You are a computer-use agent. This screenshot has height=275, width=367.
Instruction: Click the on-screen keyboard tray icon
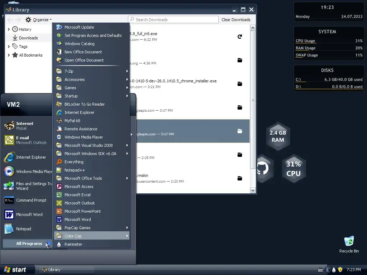click(x=320, y=270)
